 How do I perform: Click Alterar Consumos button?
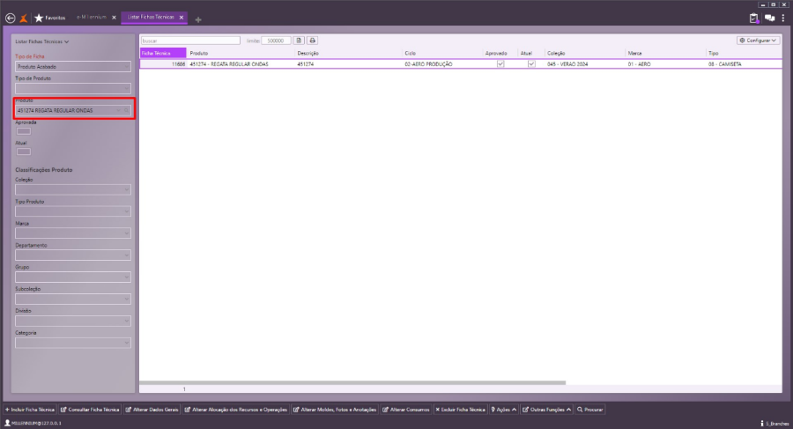click(x=406, y=410)
